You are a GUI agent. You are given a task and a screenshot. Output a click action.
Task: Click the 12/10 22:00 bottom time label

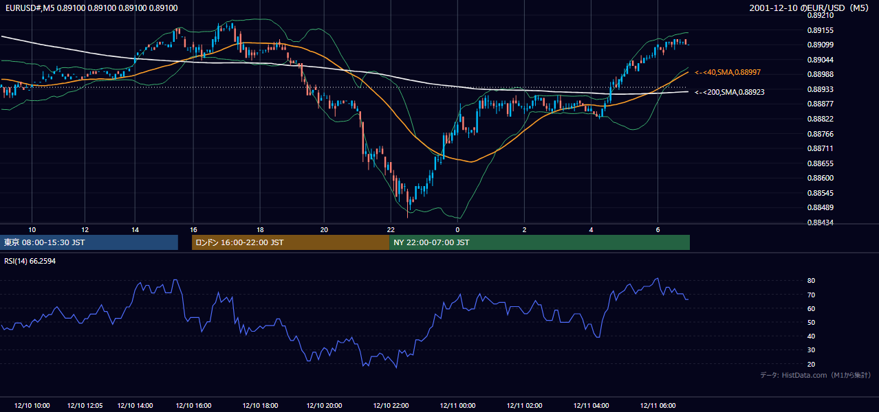click(390, 406)
